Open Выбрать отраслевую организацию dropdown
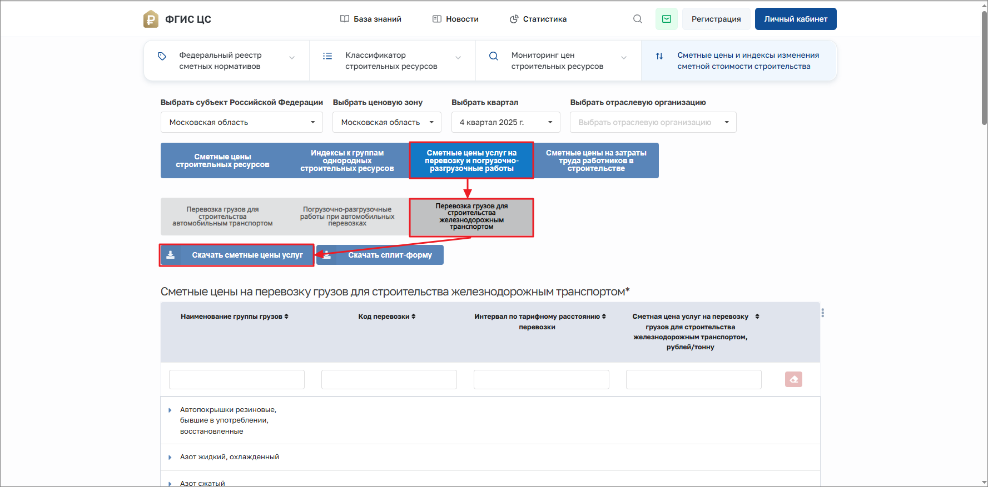988x487 pixels. 653,122
